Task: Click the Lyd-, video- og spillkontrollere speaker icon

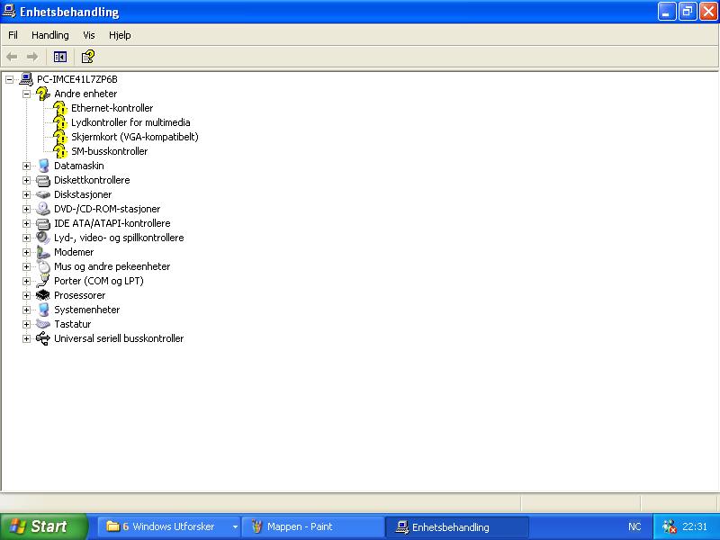Action: click(43, 238)
